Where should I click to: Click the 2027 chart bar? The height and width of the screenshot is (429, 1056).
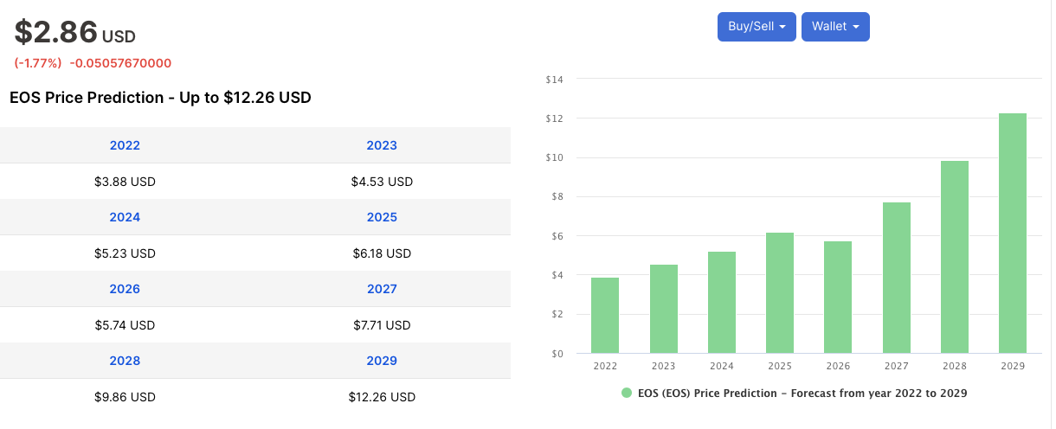896,278
